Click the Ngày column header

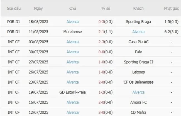[x=38, y=8]
